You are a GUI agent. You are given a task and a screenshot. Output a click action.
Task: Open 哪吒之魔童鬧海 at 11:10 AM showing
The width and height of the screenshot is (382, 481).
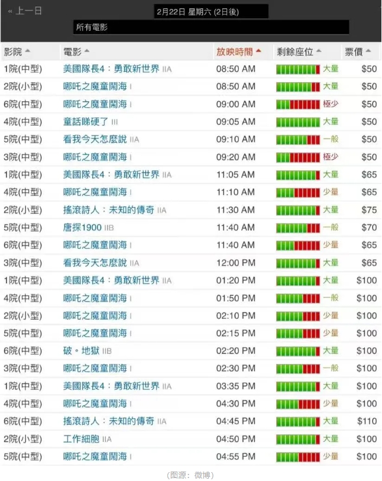coord(95,192)
